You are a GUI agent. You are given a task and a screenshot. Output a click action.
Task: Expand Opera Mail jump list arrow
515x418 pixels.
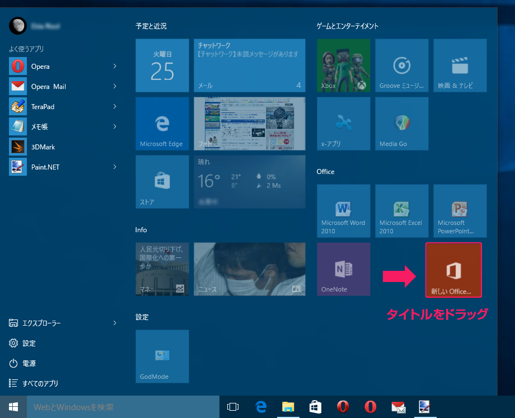click(115, 86)
